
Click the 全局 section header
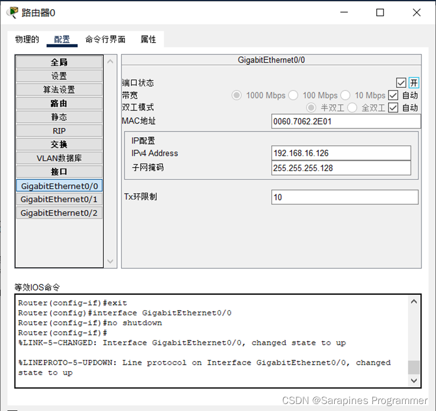tap(59, 62)
